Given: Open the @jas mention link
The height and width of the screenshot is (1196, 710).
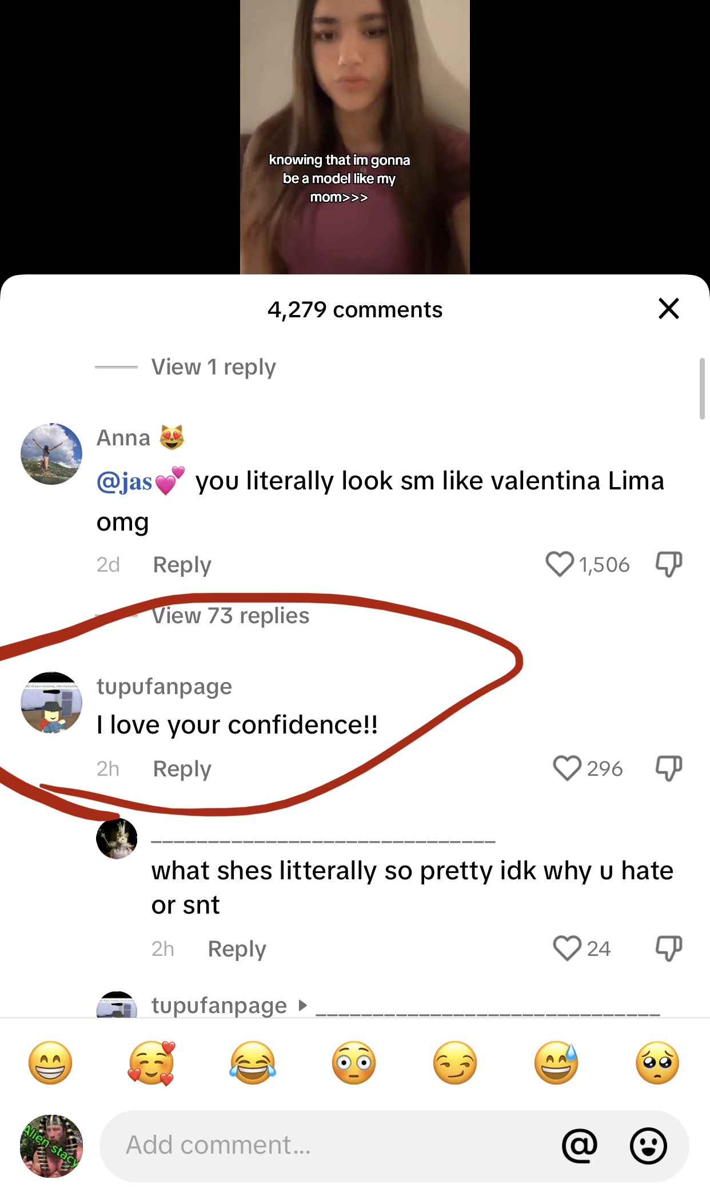Looking at the screenshot, I should coord(141,481).
